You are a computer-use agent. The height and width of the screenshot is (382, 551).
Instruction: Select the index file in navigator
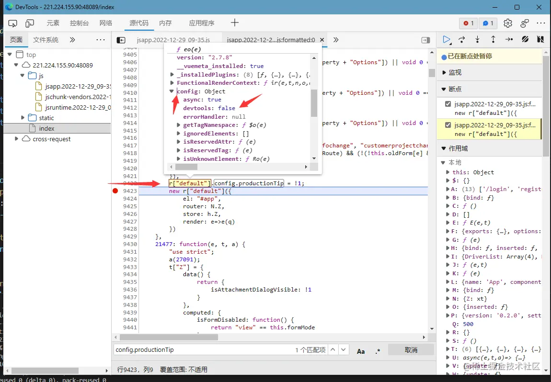pos(57,128)
